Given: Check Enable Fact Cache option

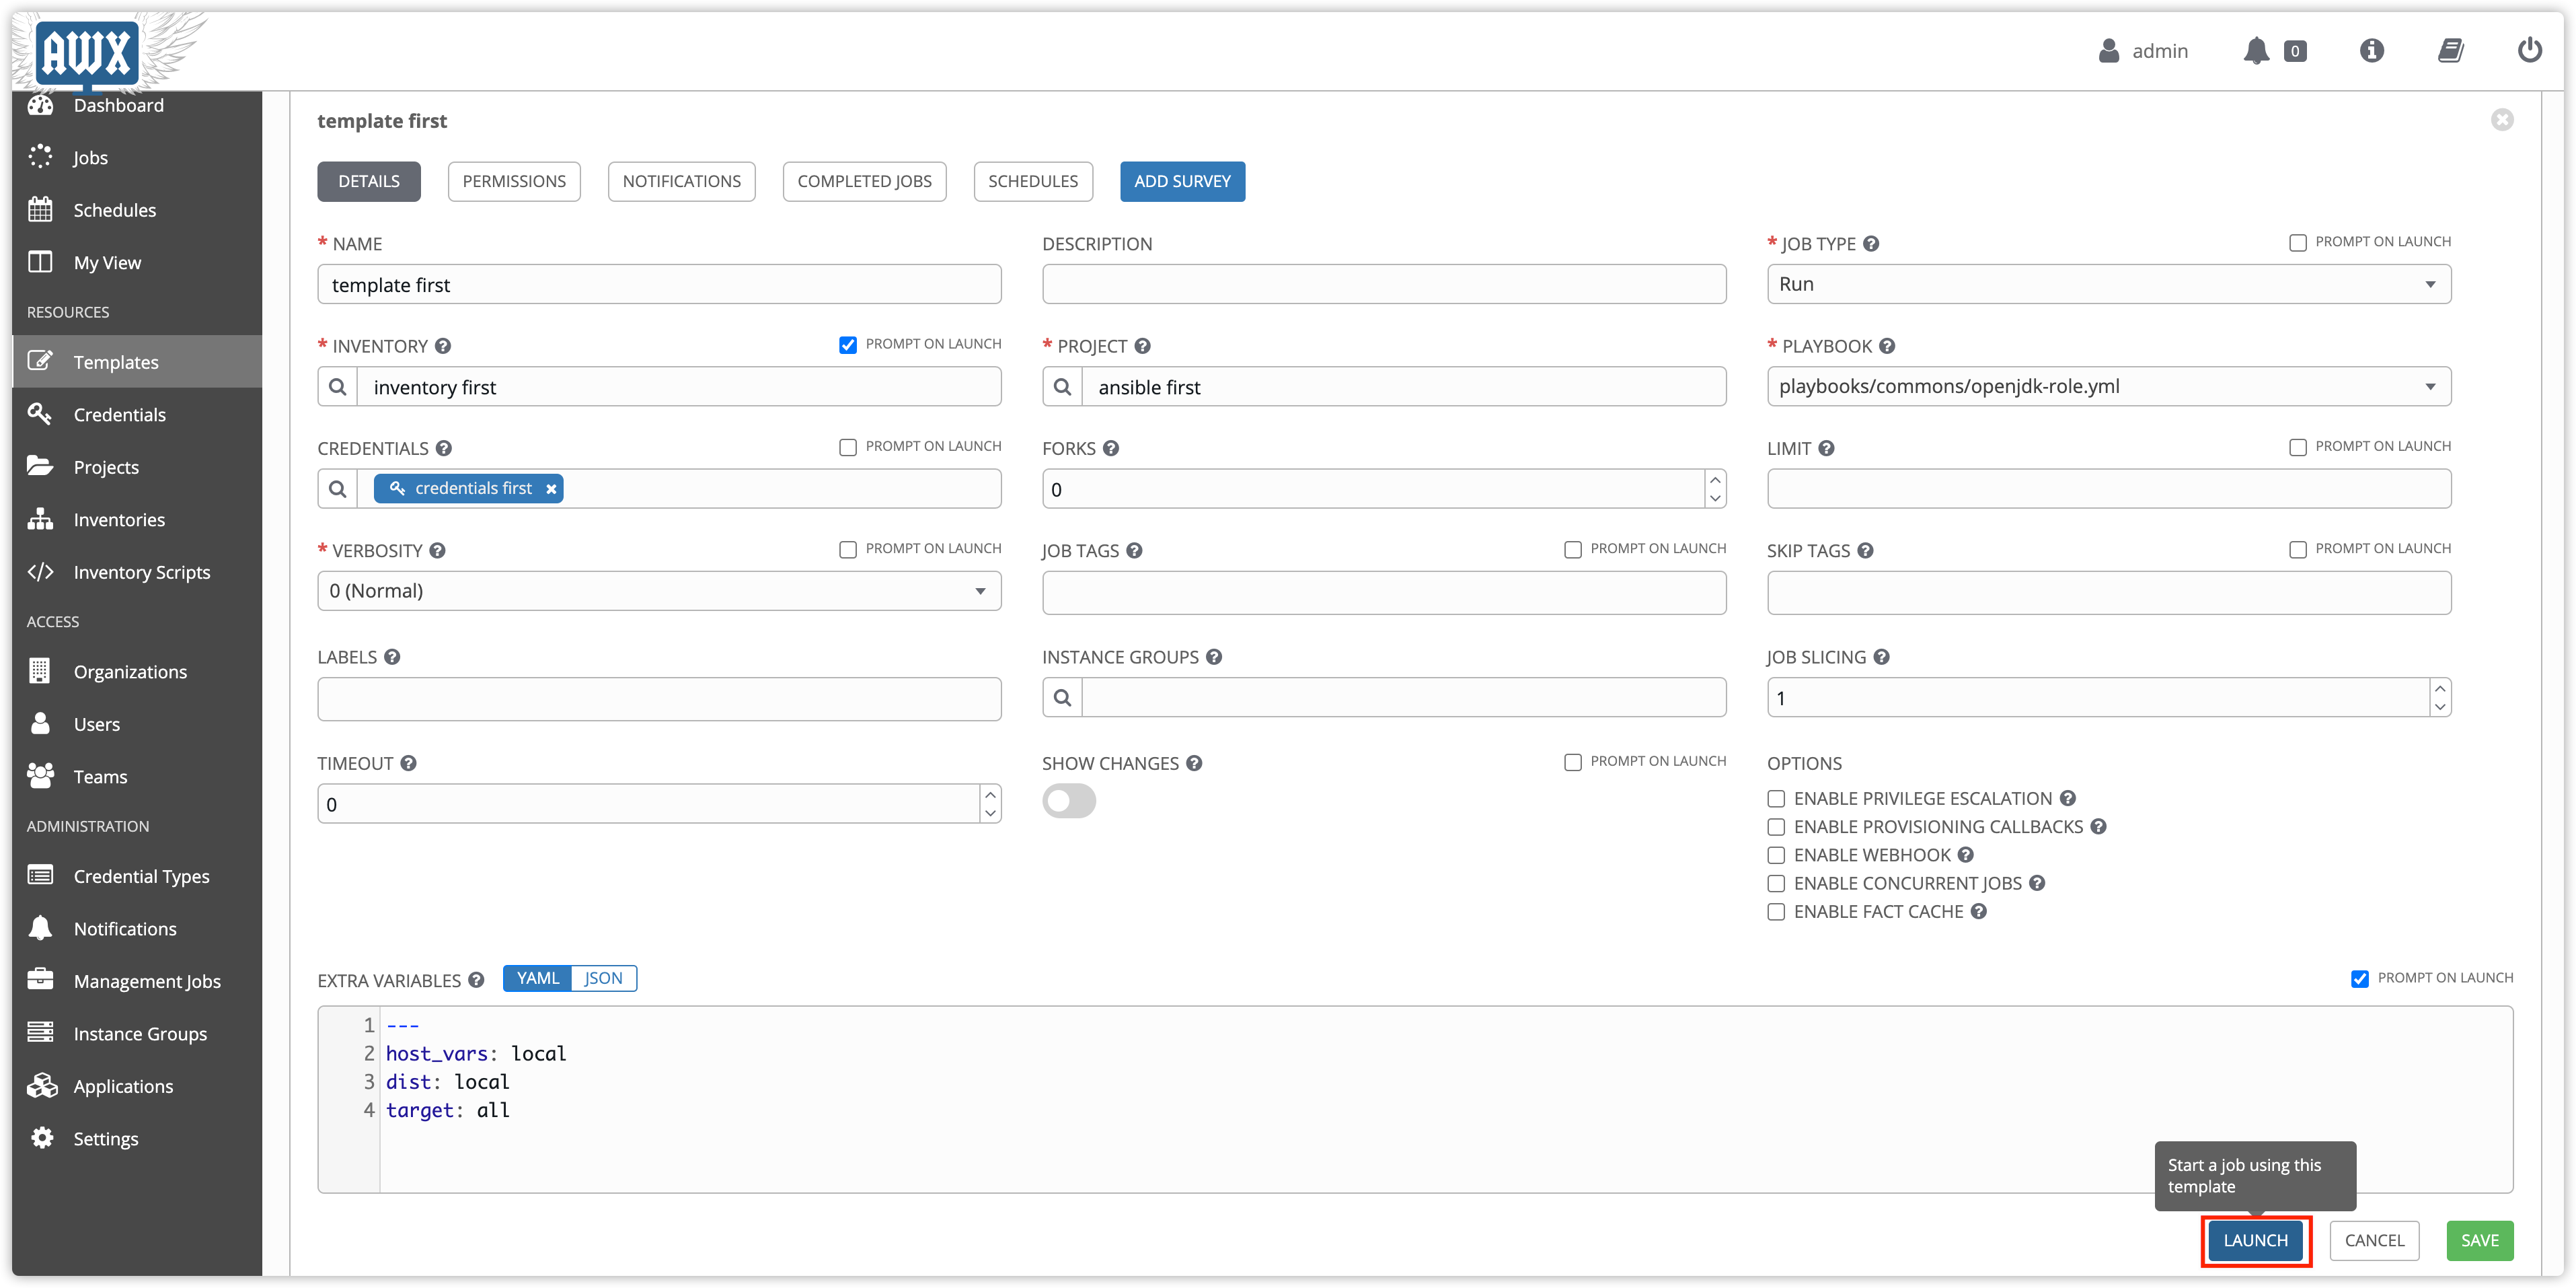Looking at the screenshot, I should [1776, 910].
